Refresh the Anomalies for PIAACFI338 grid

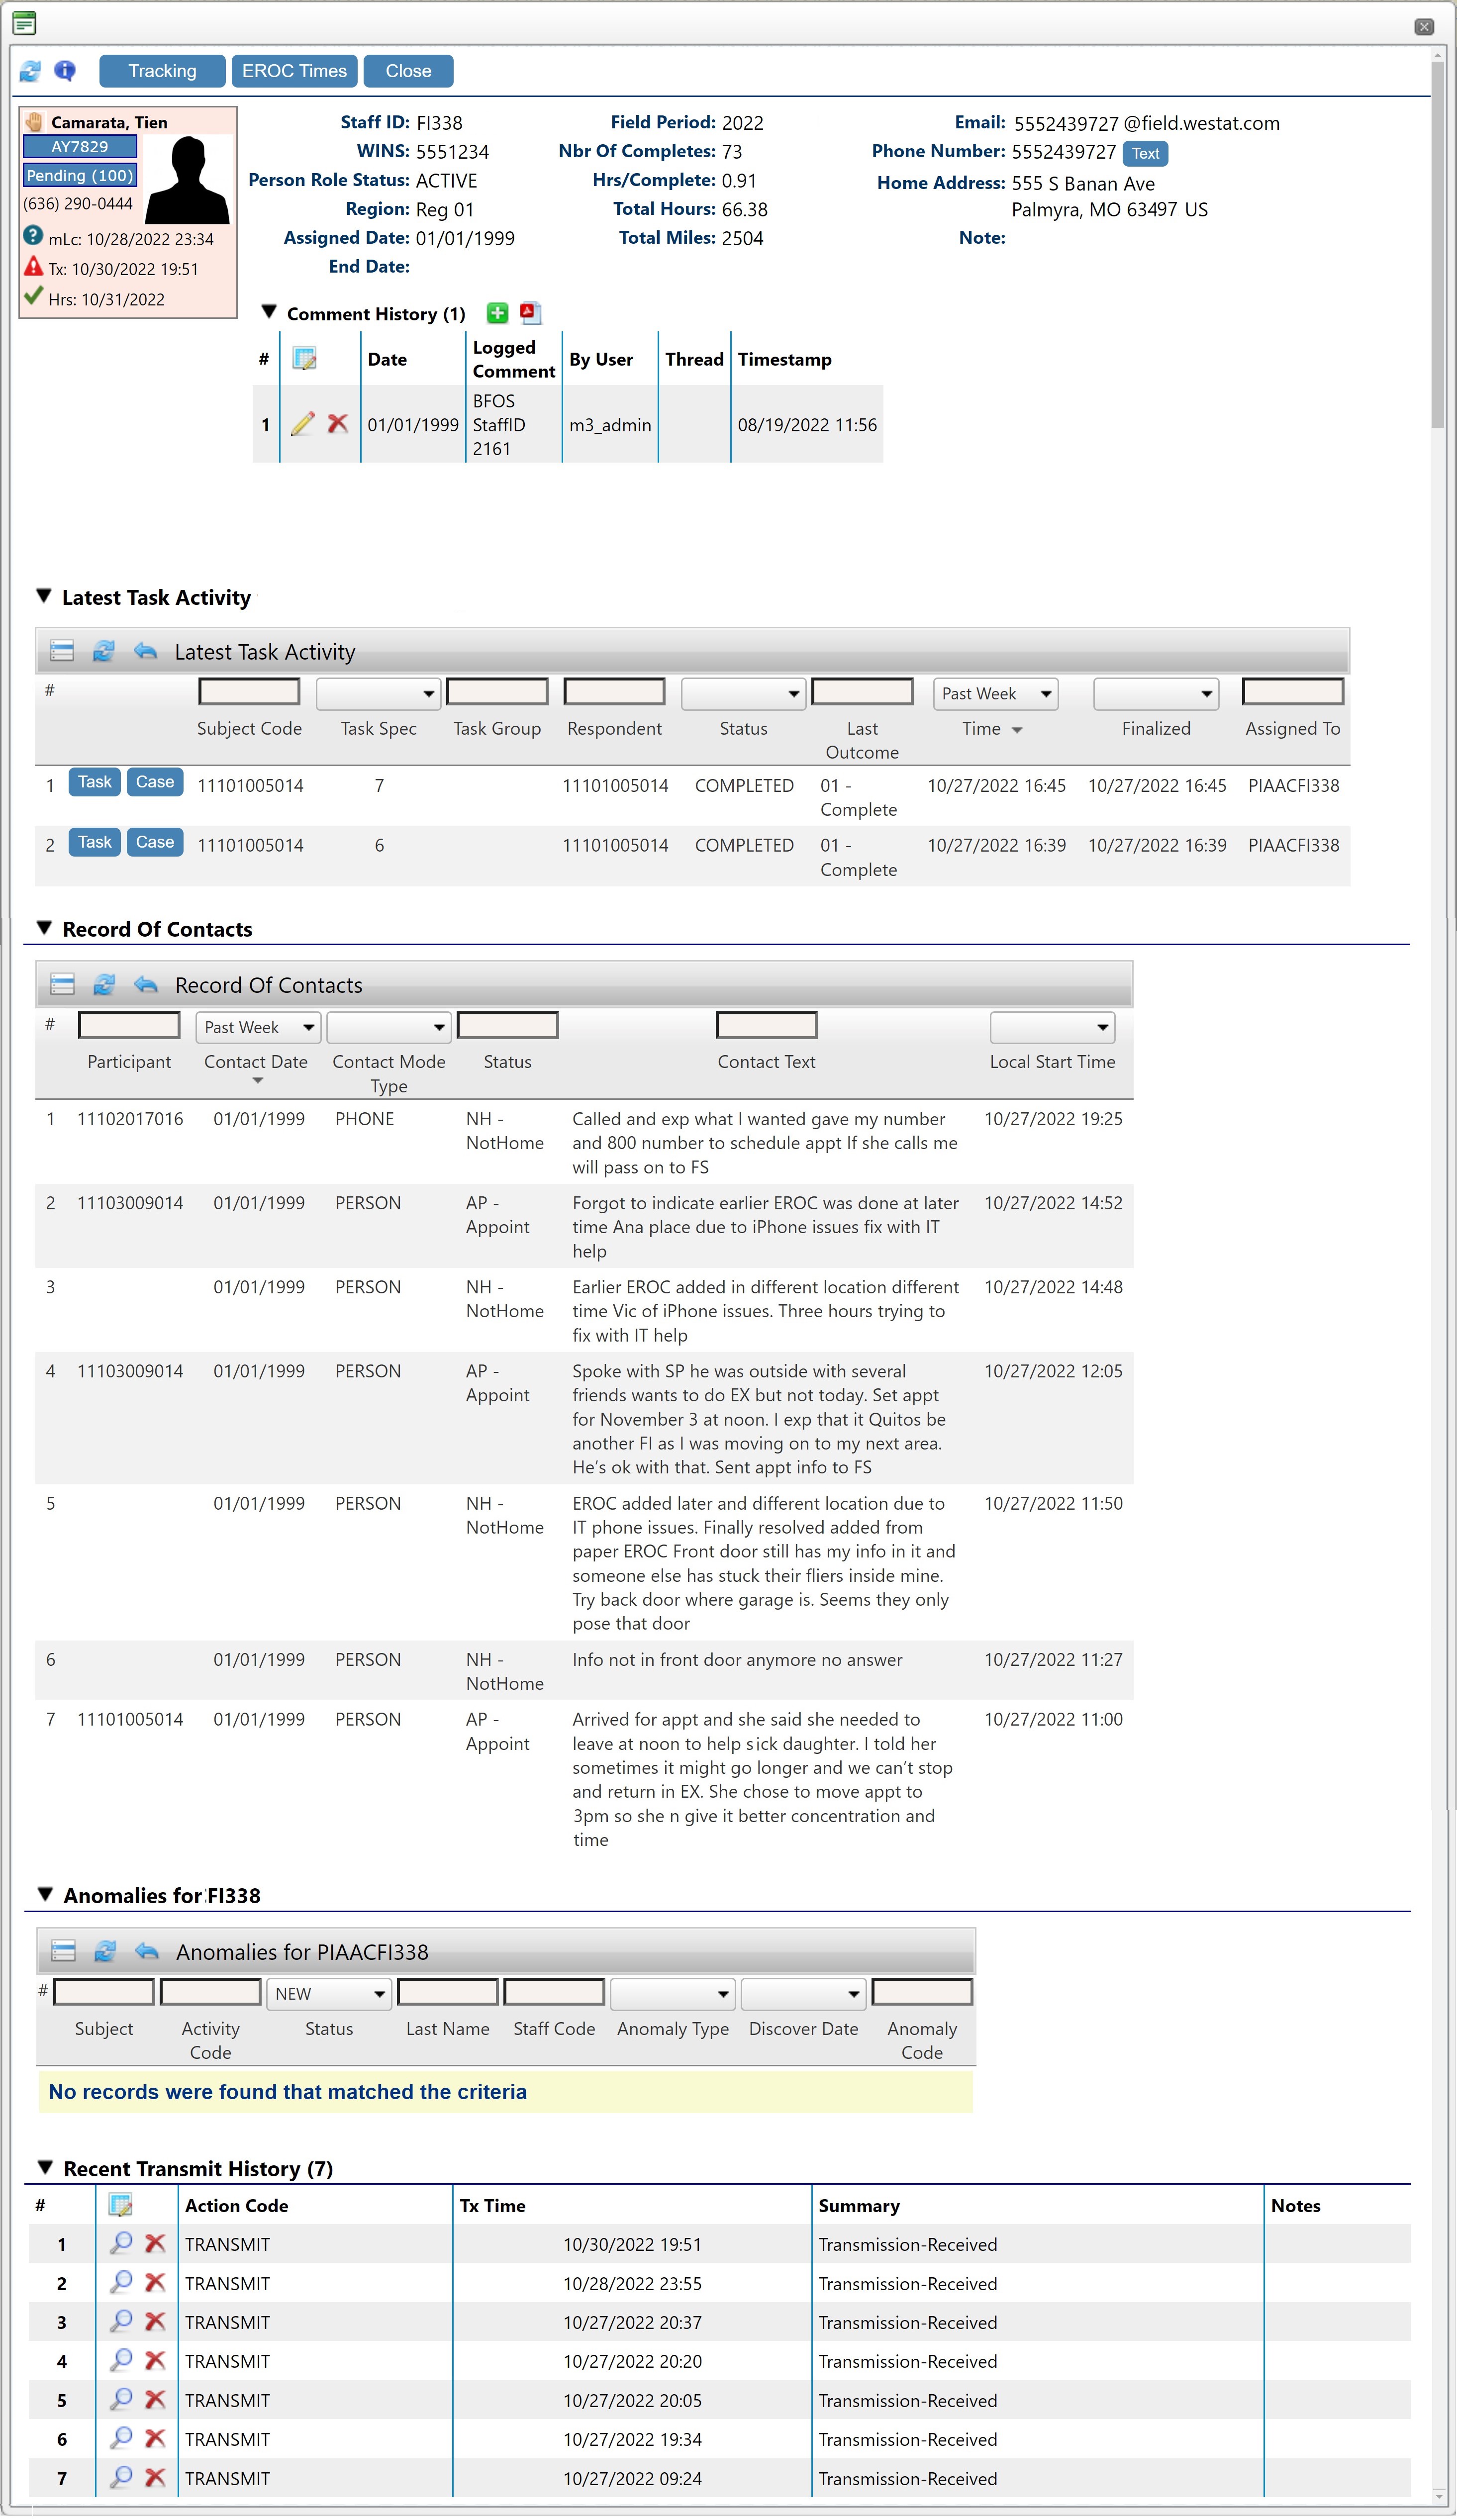click(x=105, y=1951)
